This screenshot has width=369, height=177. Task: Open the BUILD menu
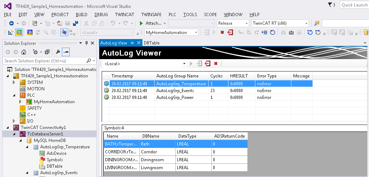tap(81, 15)
